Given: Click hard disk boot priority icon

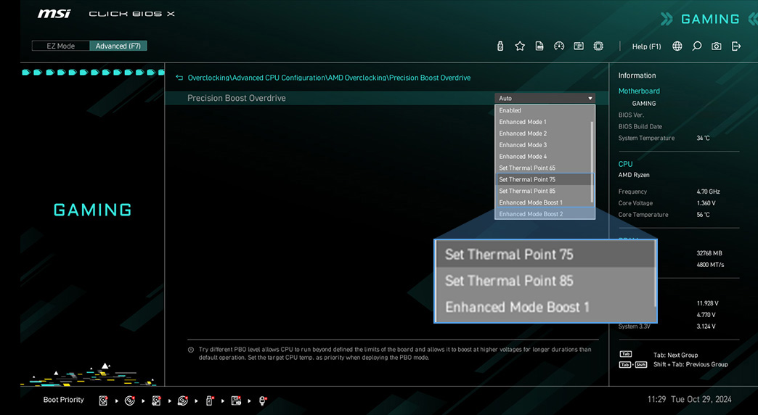Looking at the screenshot, I should (x=103, y=400).
